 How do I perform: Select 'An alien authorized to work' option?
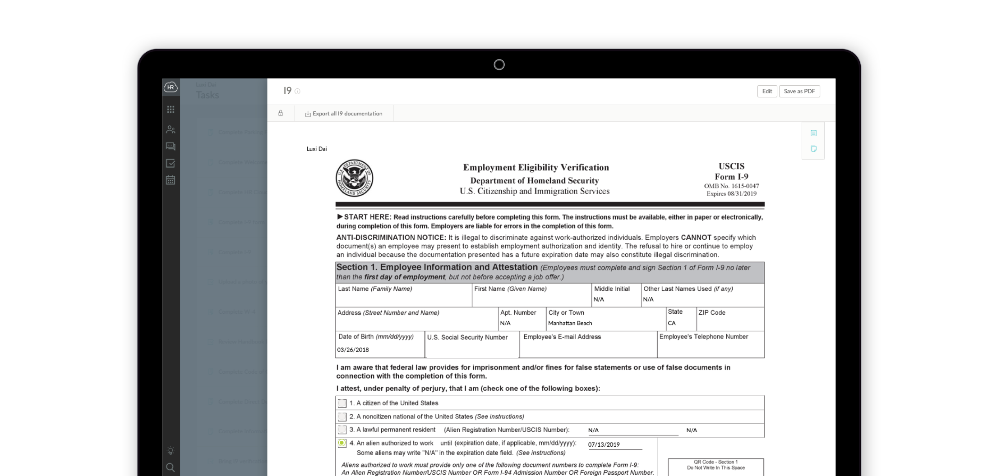coord(342,444)
